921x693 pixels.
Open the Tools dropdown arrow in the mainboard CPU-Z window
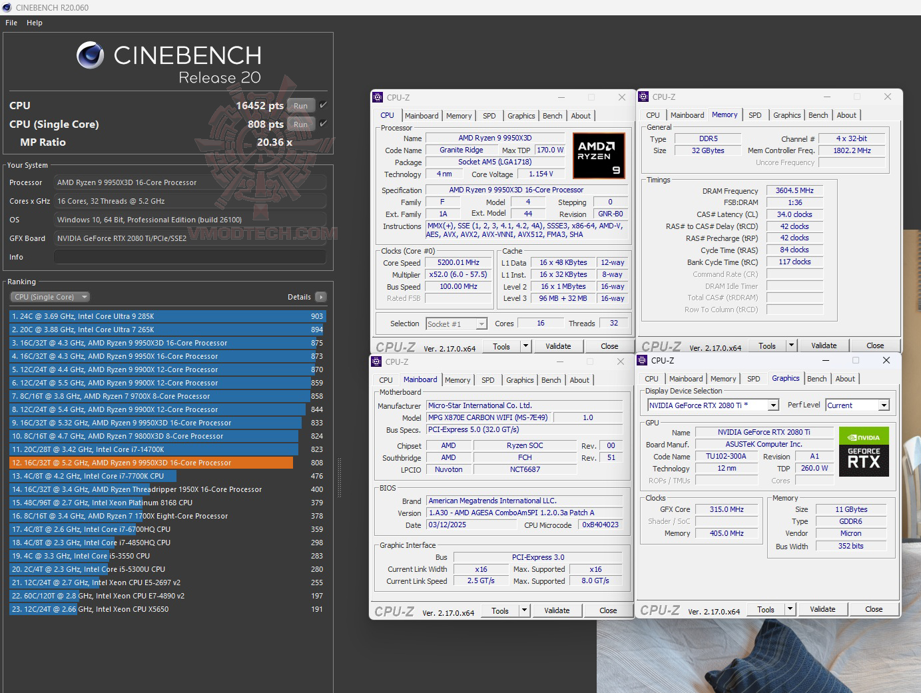pos(524,610)
